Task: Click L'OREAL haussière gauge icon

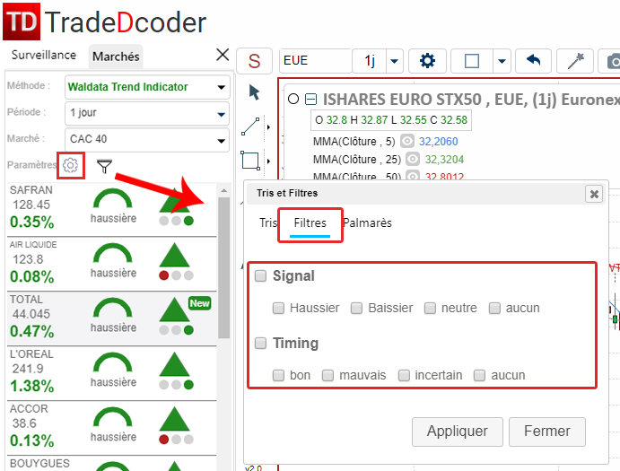Action: point(113,362)
